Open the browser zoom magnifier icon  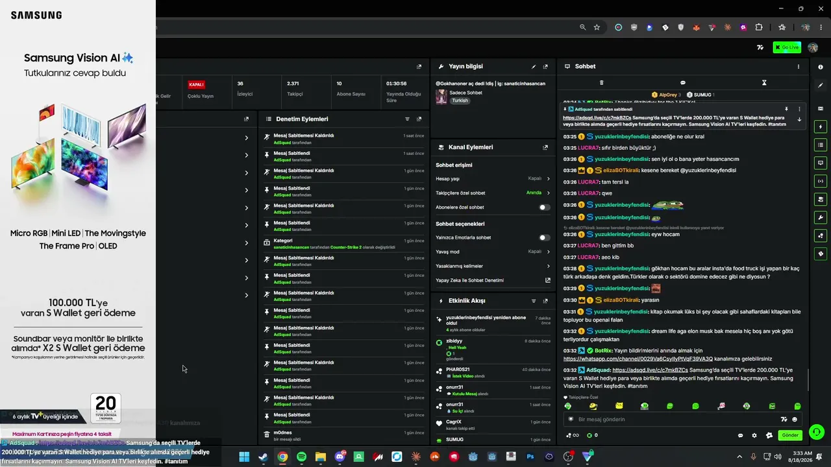[582, 27]
